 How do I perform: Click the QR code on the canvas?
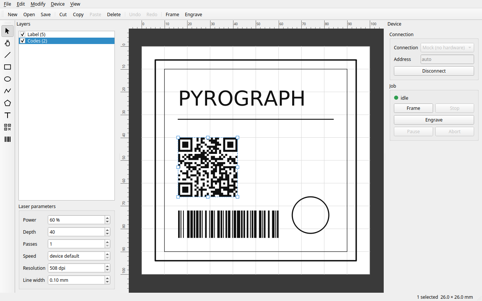208,167
